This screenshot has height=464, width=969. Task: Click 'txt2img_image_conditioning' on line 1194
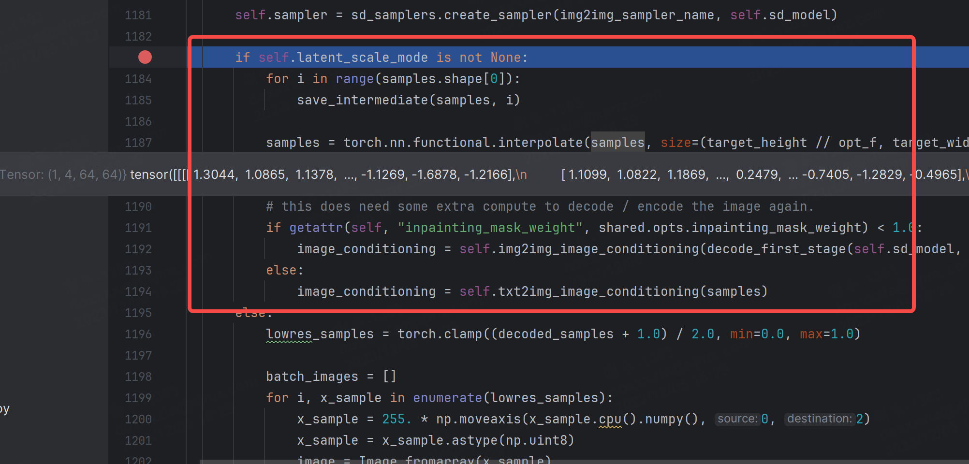pyautogui.click(x=599, y=291)
